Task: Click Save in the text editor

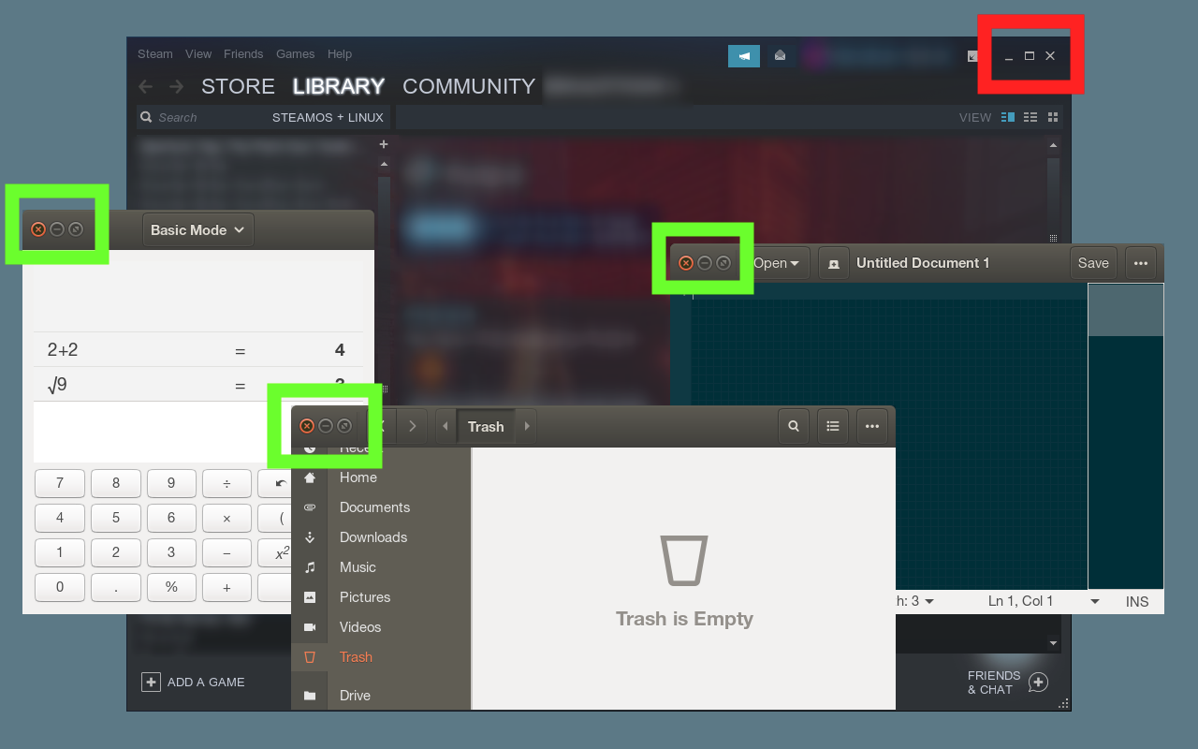Action: tap(1093, 263)
